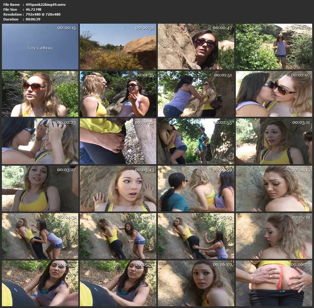
Task: Open the frame stamped 00:01:35
Action: coord(118,94)
